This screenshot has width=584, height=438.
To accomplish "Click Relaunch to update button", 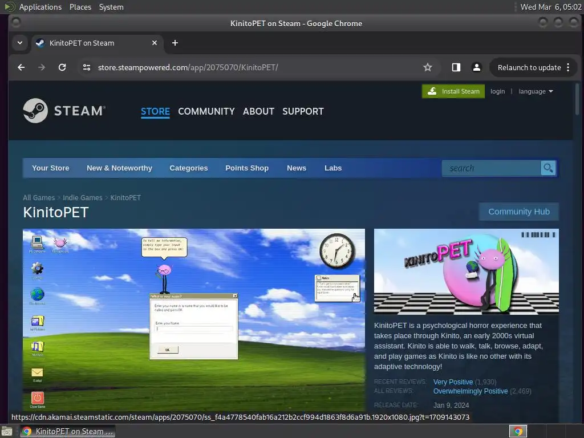I will click(529, 67).
